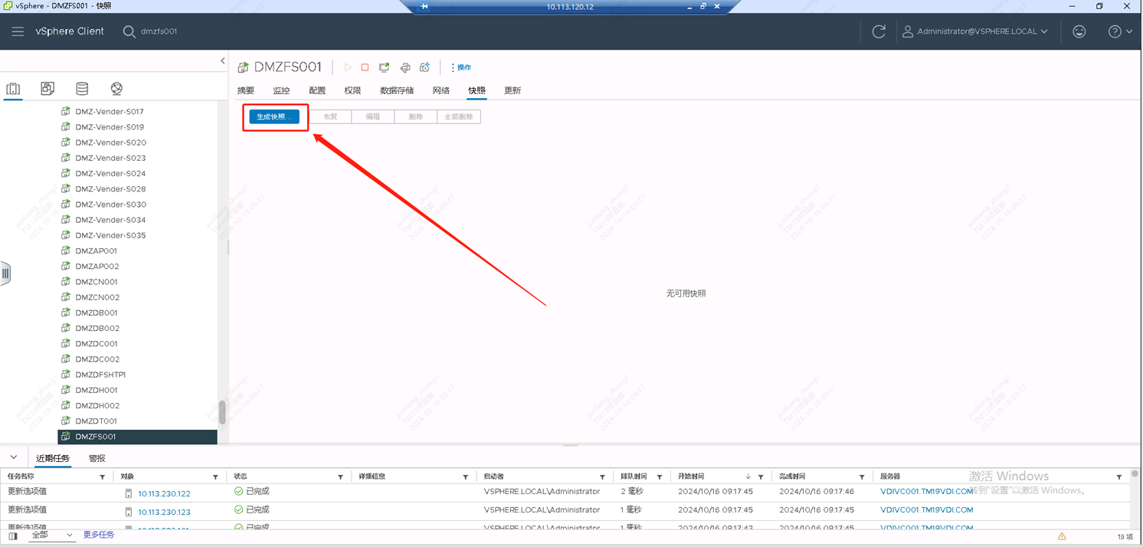Switch to VMs and Templates view icon
Viewport: 1143px width, 547px height.
point(47,89)
